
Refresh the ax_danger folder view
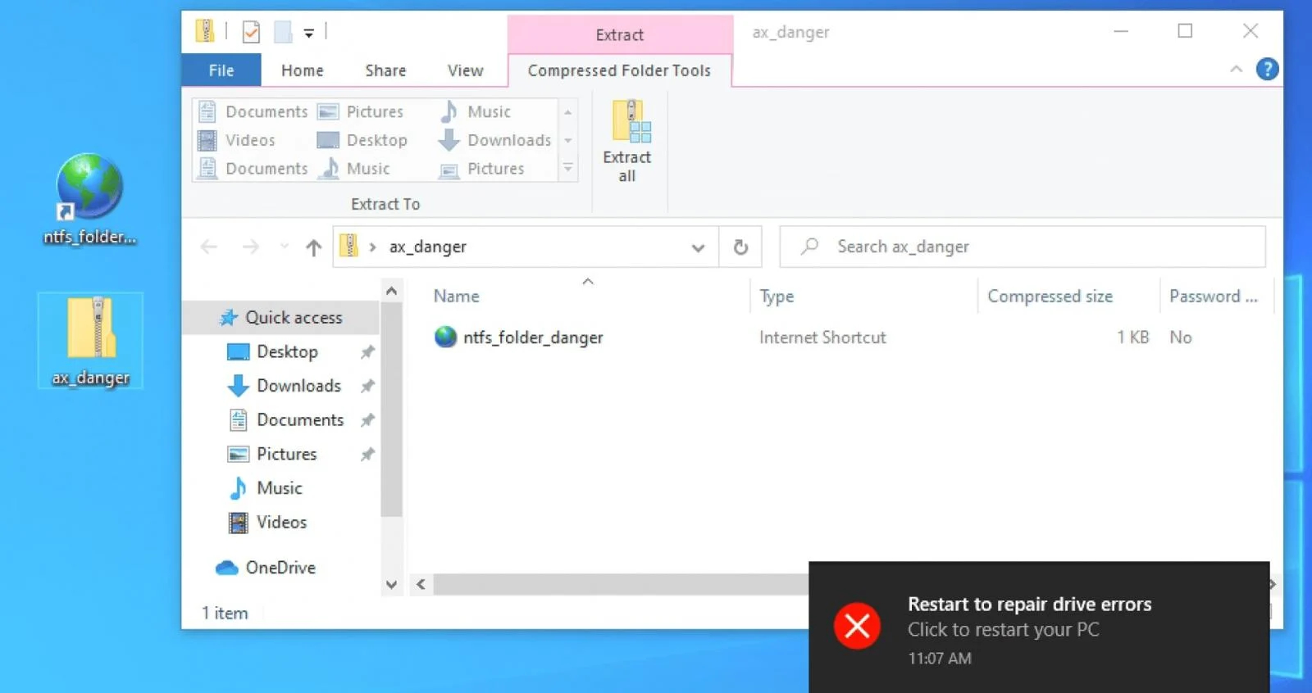click(x=740, y=247)
